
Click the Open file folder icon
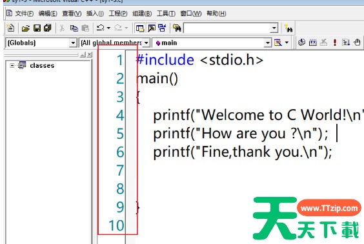click(x=26, y=28)
